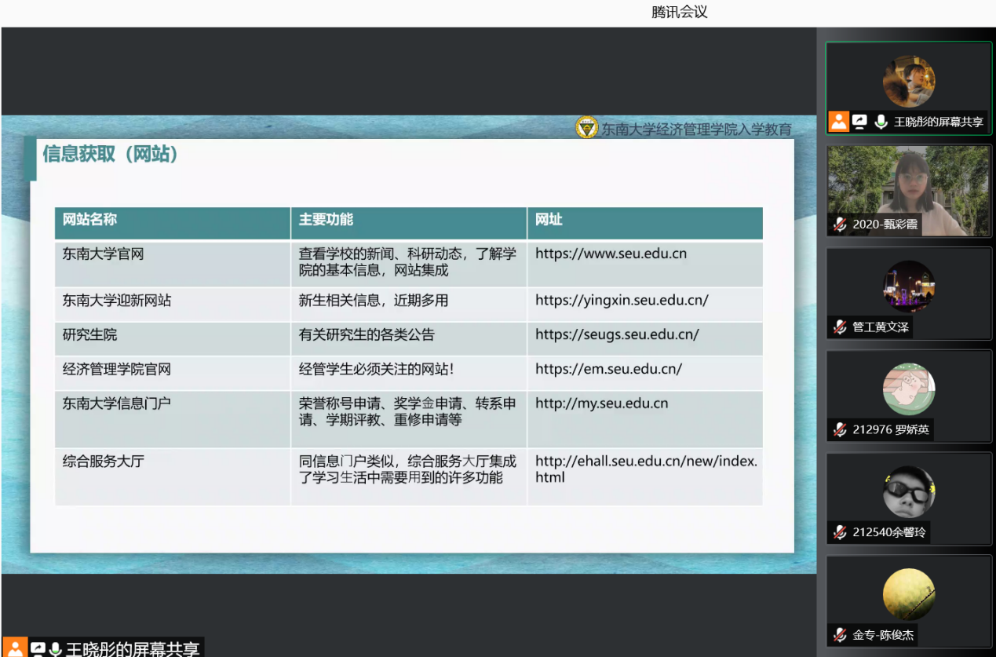The height and width of the screenshot is (657, 996).
Task: Select the pig cartoon avatar of 罗娇英
Action: (x=909, y=389)
